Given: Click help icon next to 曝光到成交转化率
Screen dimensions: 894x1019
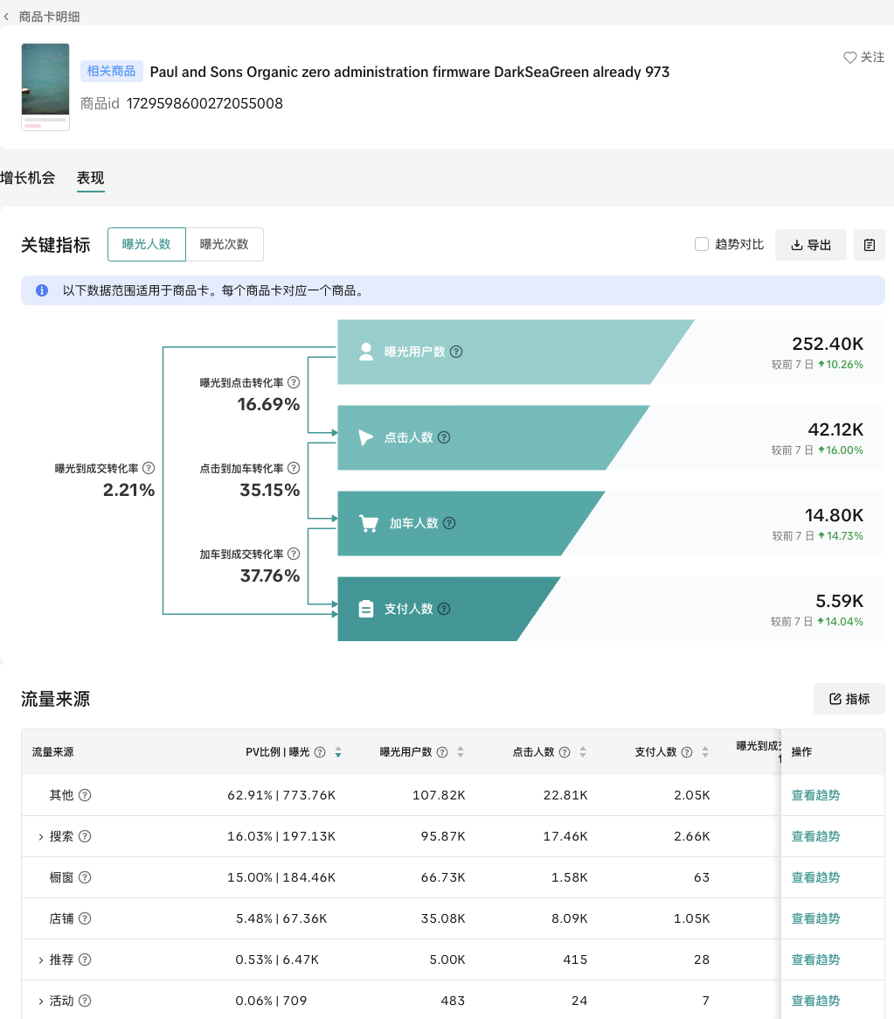Looking at the screenshot, I should tap(149, 469).
